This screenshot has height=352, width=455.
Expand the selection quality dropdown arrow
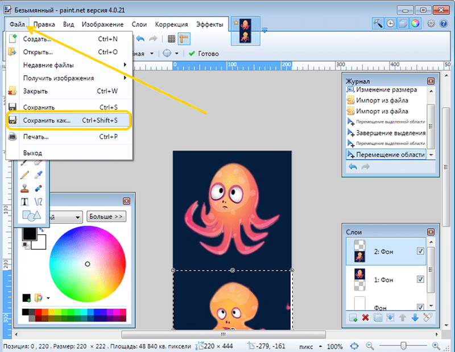151,53
